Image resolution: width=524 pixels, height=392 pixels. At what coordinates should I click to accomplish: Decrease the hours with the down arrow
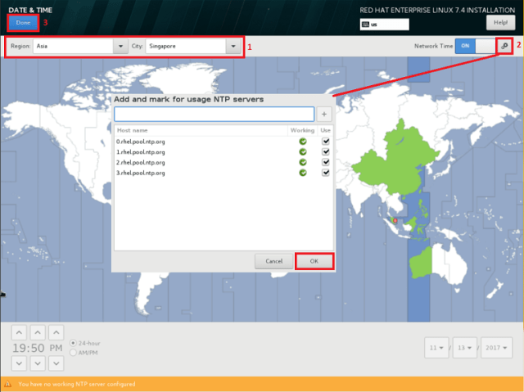coord(19,363)
